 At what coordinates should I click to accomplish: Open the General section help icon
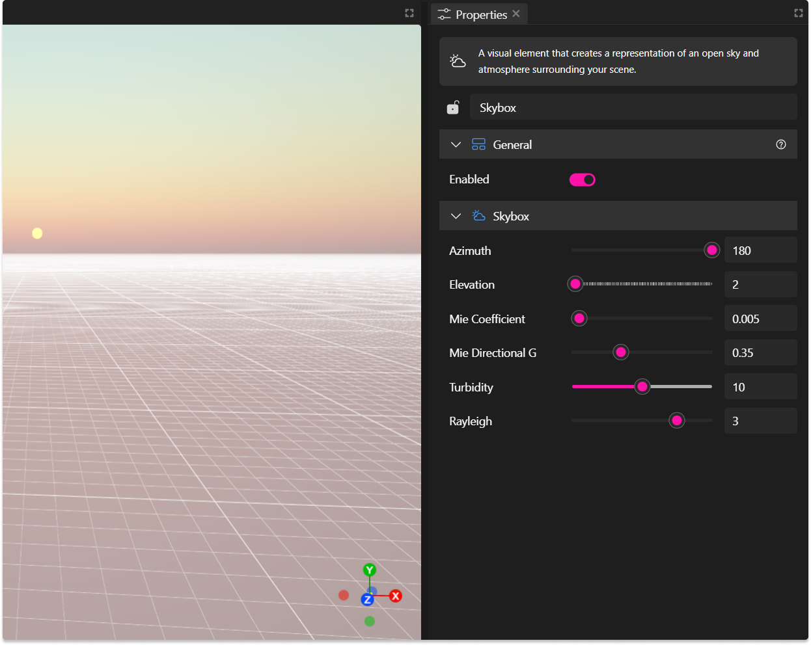coord(781,144)
